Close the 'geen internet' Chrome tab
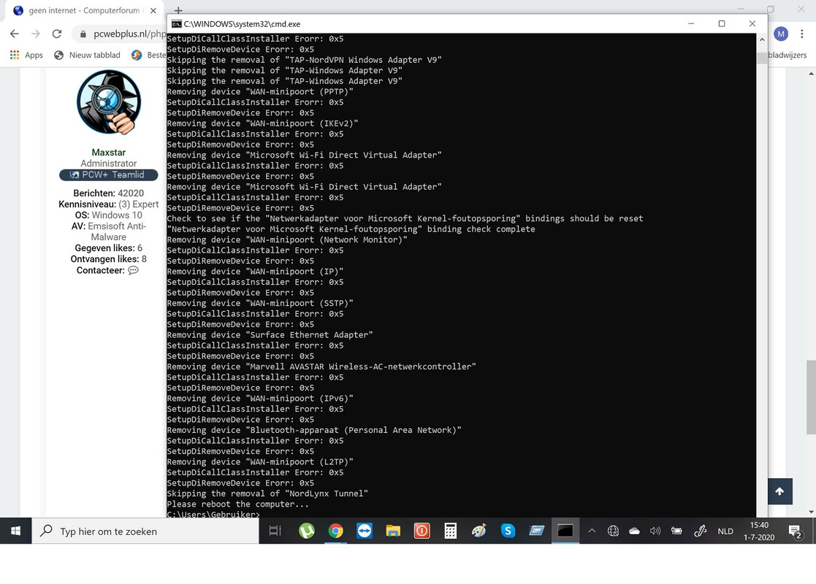 (153, 10)
